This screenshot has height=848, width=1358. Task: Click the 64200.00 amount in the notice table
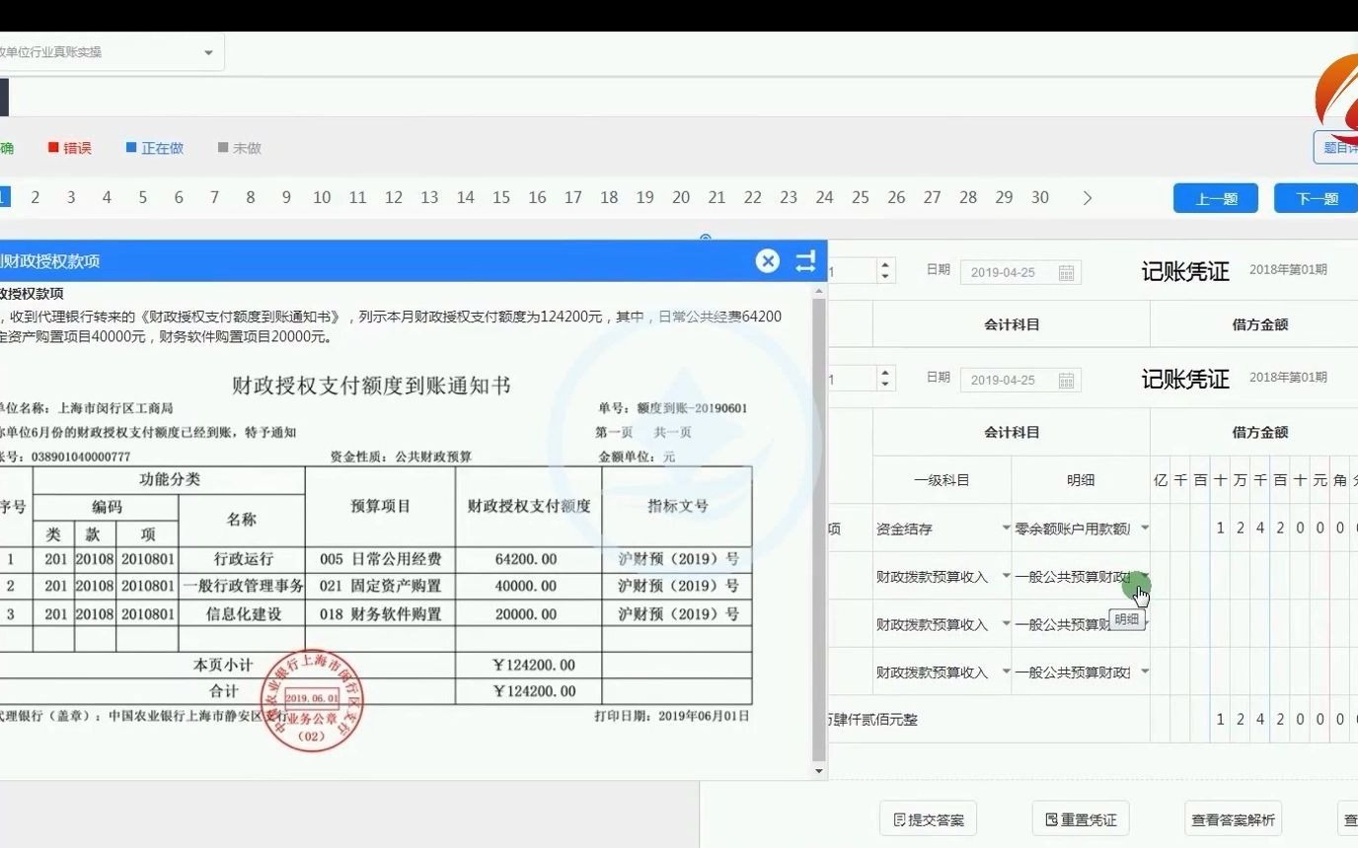(x=526, y=559)
